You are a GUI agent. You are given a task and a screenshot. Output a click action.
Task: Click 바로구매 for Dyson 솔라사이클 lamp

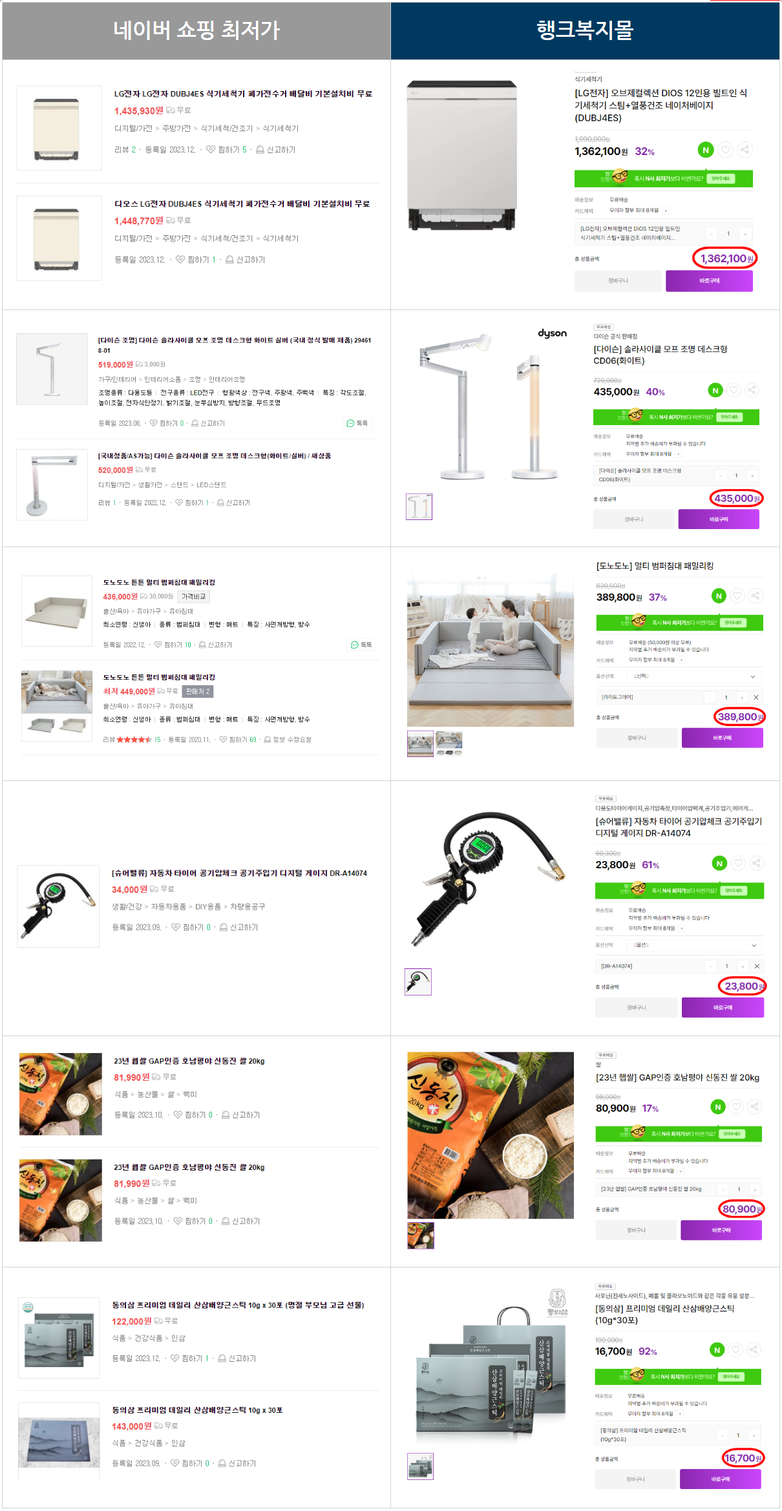tap(719, 519)
